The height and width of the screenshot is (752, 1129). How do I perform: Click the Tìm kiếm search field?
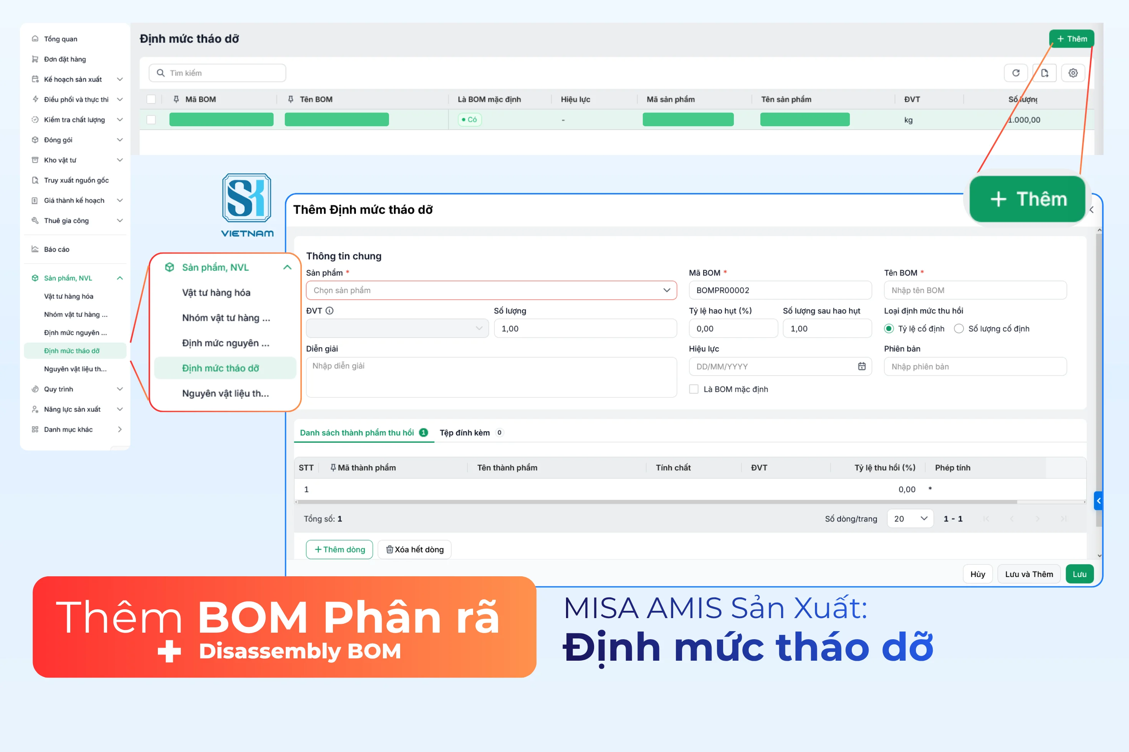click(x=217, y=73)
